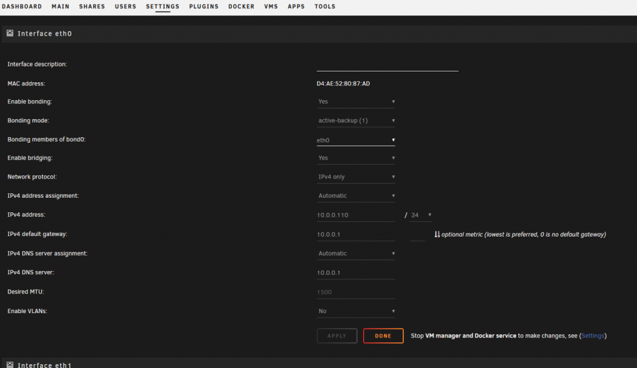
Task: Click the IPv4 address field 10.0.0.110
Action: pyautogui.click(x=356, y=215)
